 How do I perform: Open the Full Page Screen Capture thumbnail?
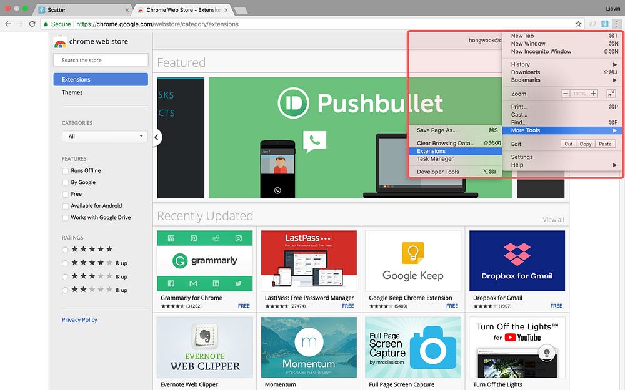click(413, 348)
